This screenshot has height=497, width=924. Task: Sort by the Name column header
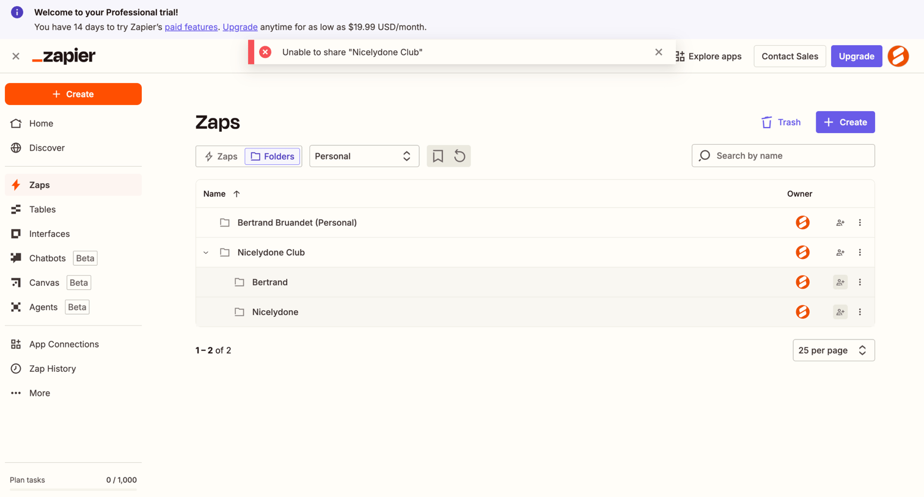(215, 194)
